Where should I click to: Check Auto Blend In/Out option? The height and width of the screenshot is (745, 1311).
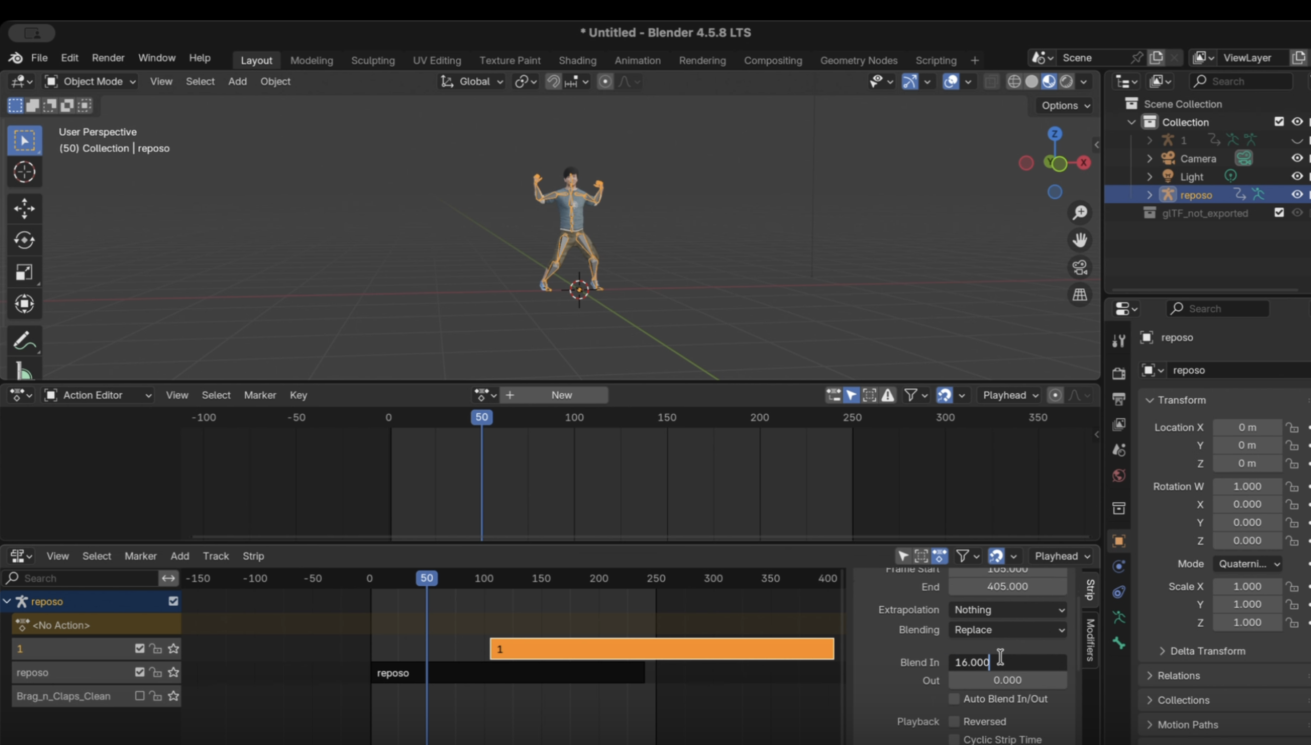pyautogui.click(x=954, y=699)
